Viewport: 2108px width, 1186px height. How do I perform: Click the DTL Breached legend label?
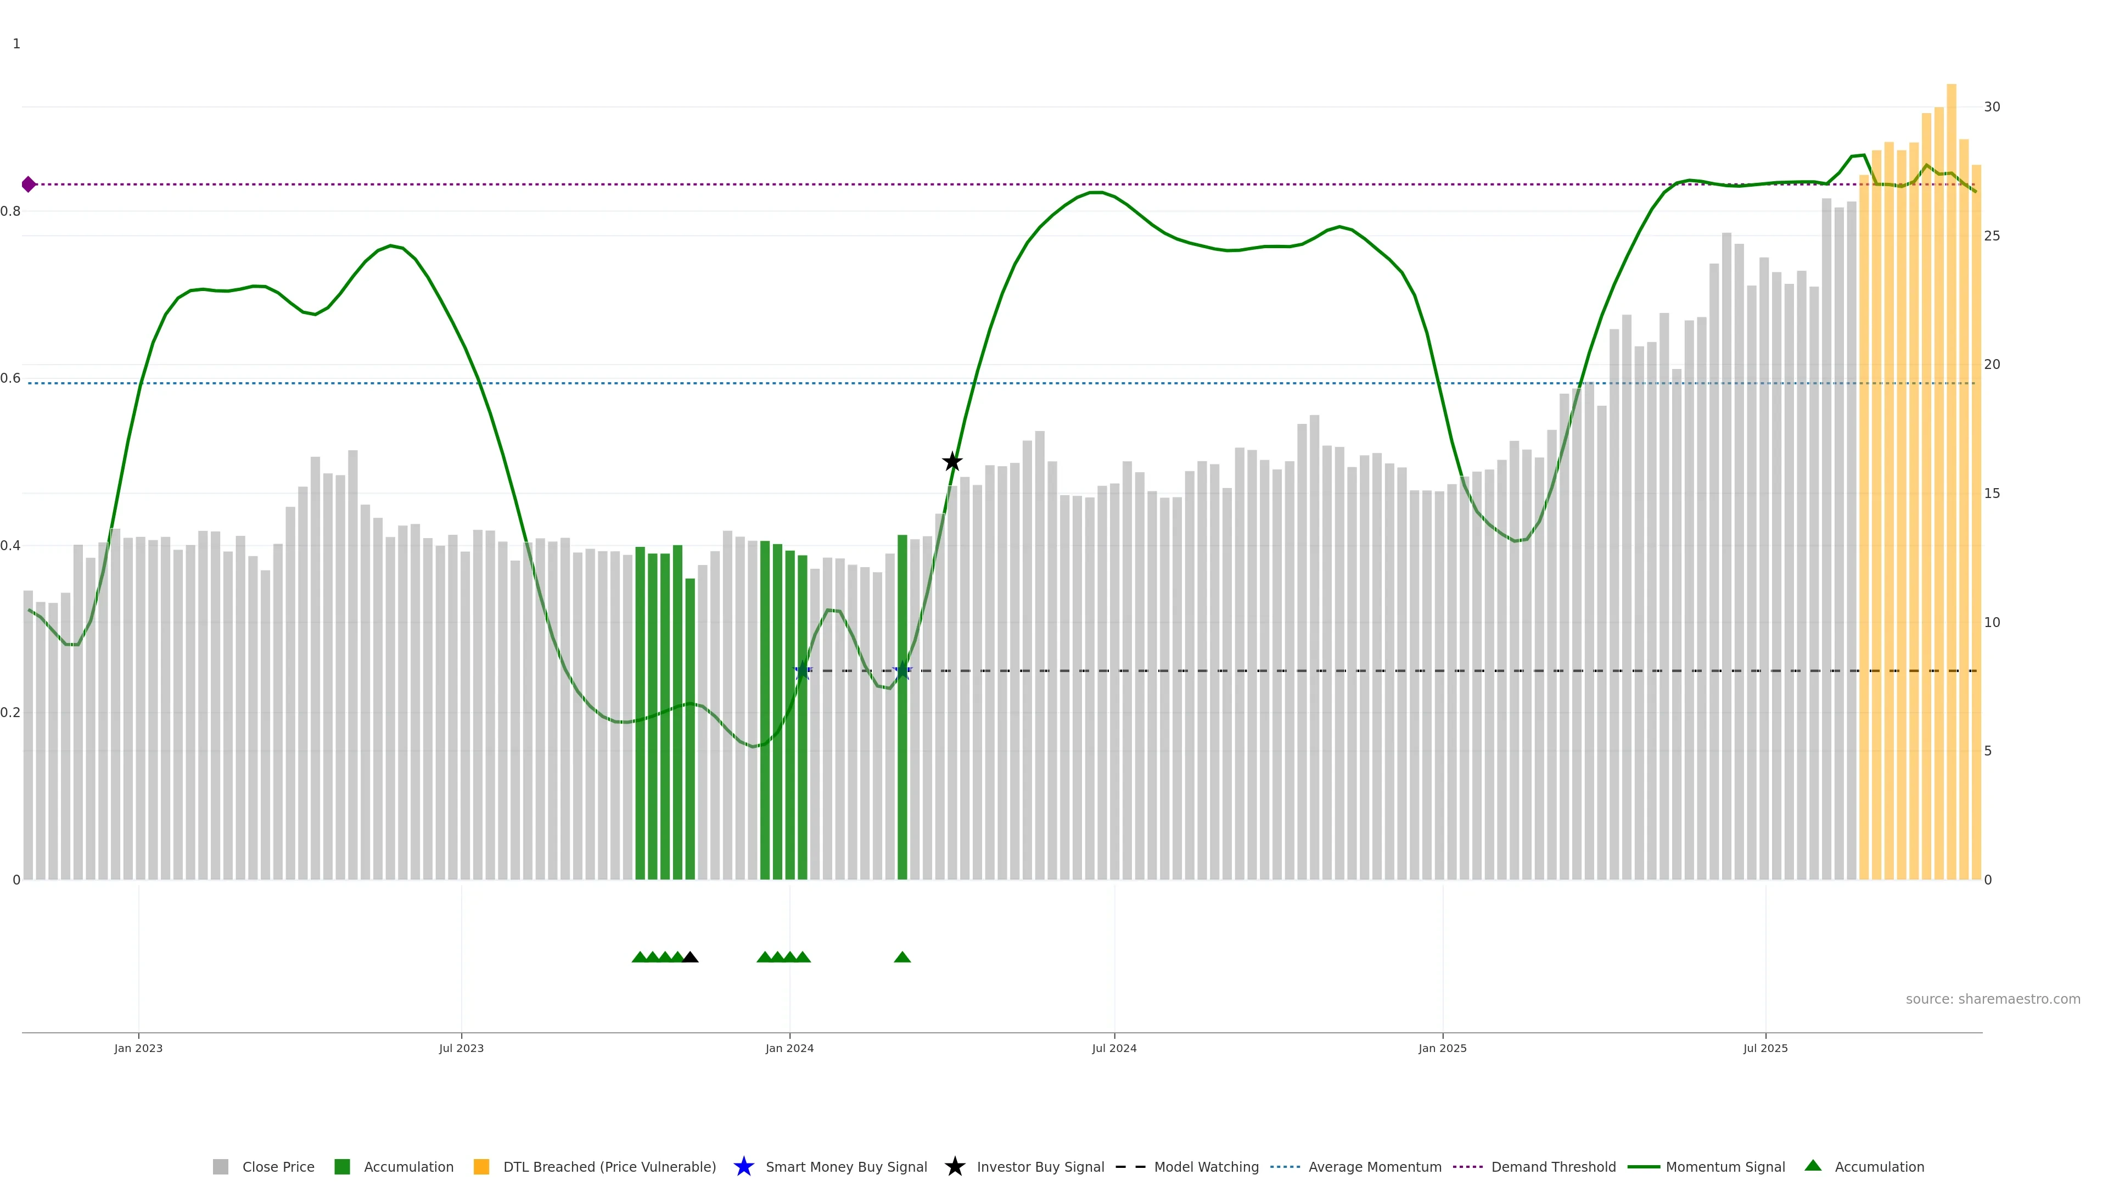click(x=609, y=1166)
